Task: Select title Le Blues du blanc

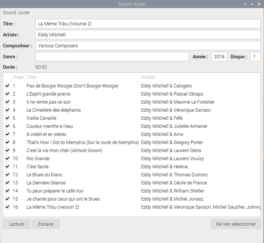Action: tap(44, 175)
